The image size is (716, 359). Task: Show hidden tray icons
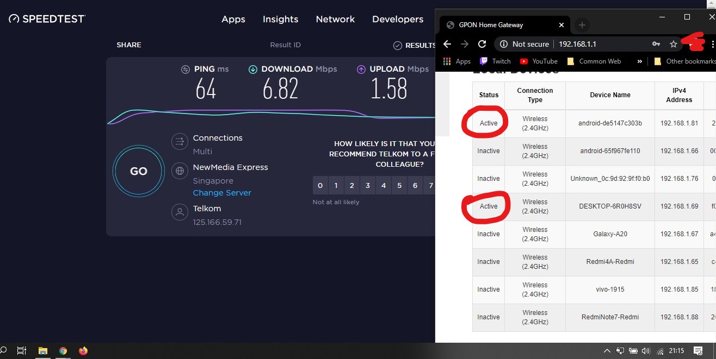click(x=607, y=351)
